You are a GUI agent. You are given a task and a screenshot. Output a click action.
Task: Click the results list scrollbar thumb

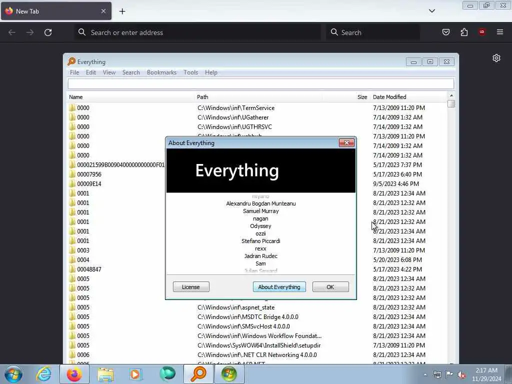451,104
